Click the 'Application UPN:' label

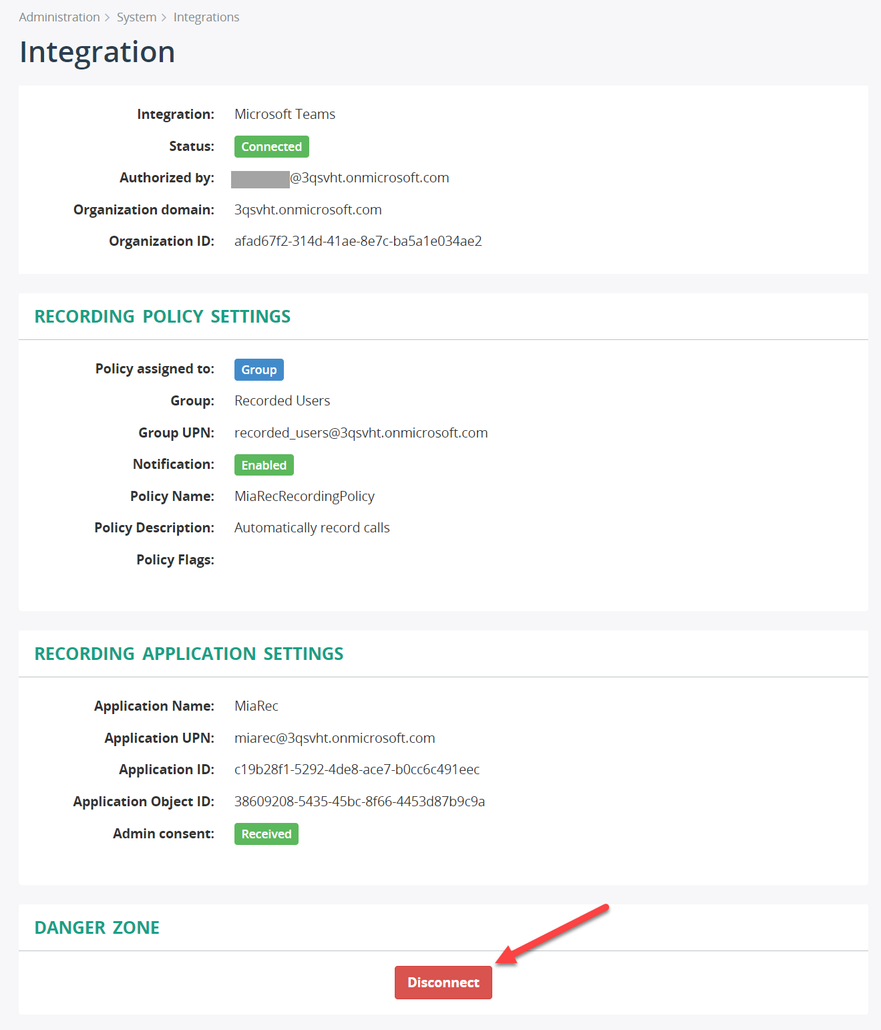[160, 738]
